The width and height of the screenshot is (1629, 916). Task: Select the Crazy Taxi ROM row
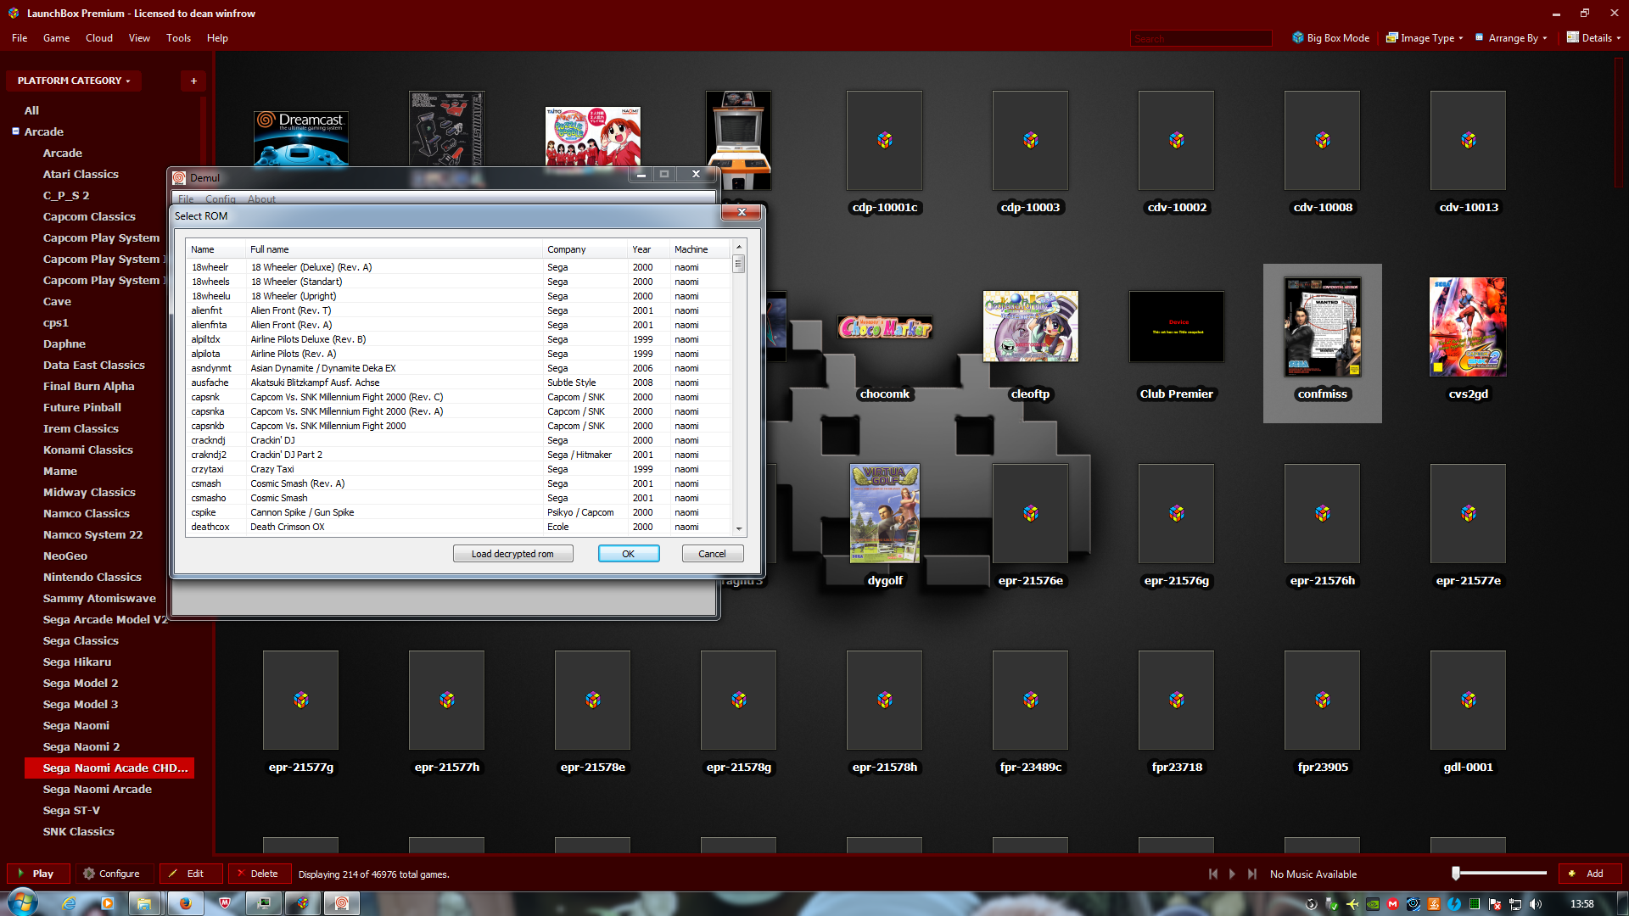(458, 469)
